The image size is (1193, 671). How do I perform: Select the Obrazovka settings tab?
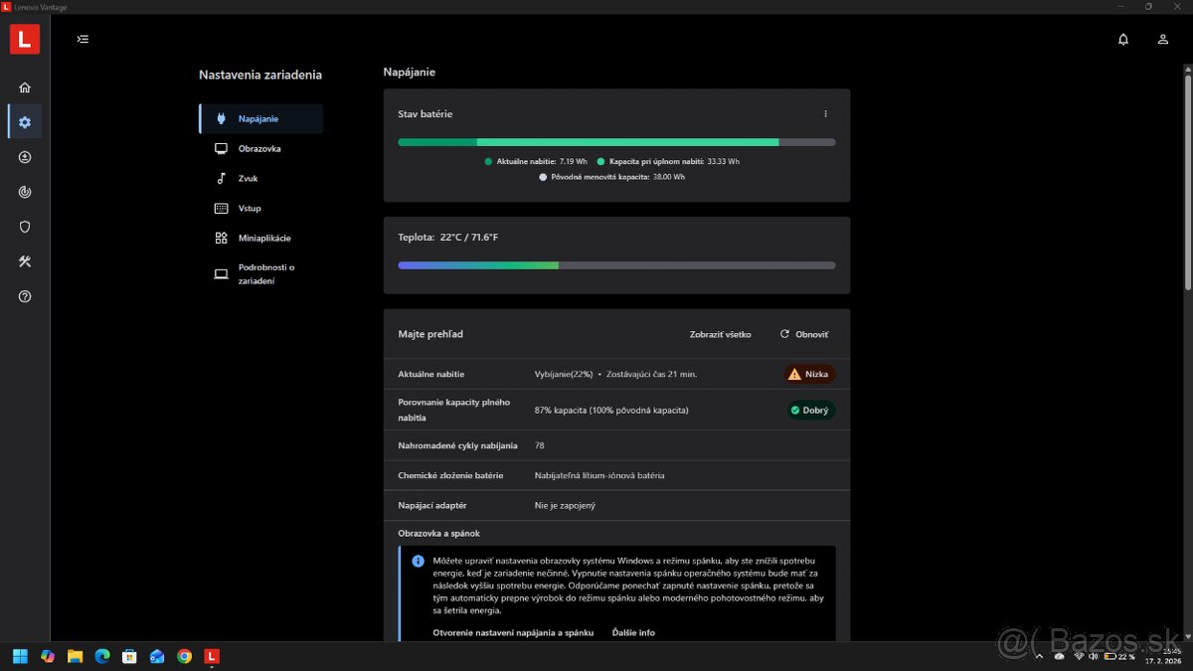259,149
